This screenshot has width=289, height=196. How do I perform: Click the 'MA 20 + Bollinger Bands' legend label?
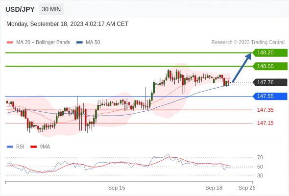point(43,43)
